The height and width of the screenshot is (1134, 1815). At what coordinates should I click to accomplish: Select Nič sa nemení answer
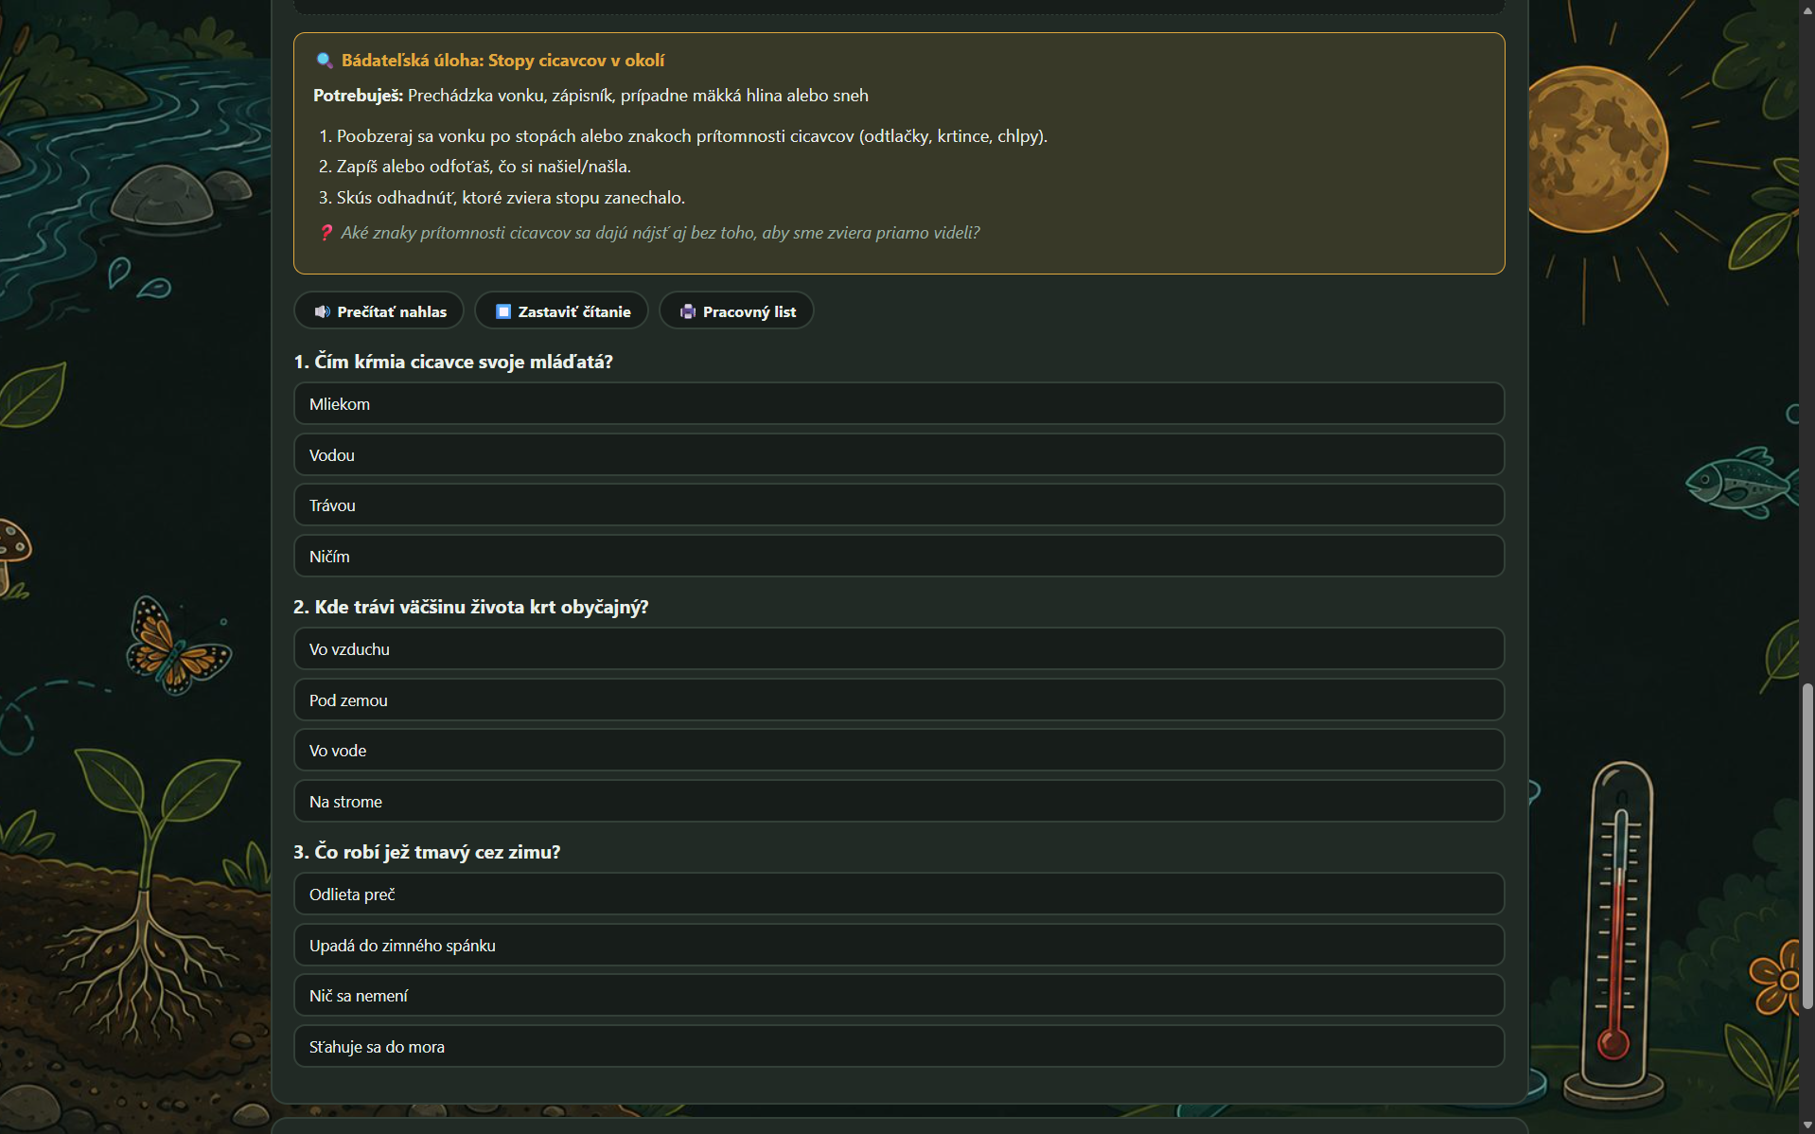898,996
